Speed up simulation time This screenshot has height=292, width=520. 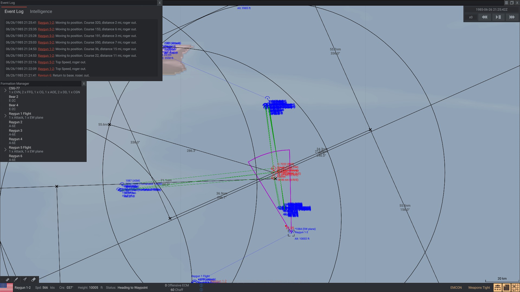coord(512,17)
